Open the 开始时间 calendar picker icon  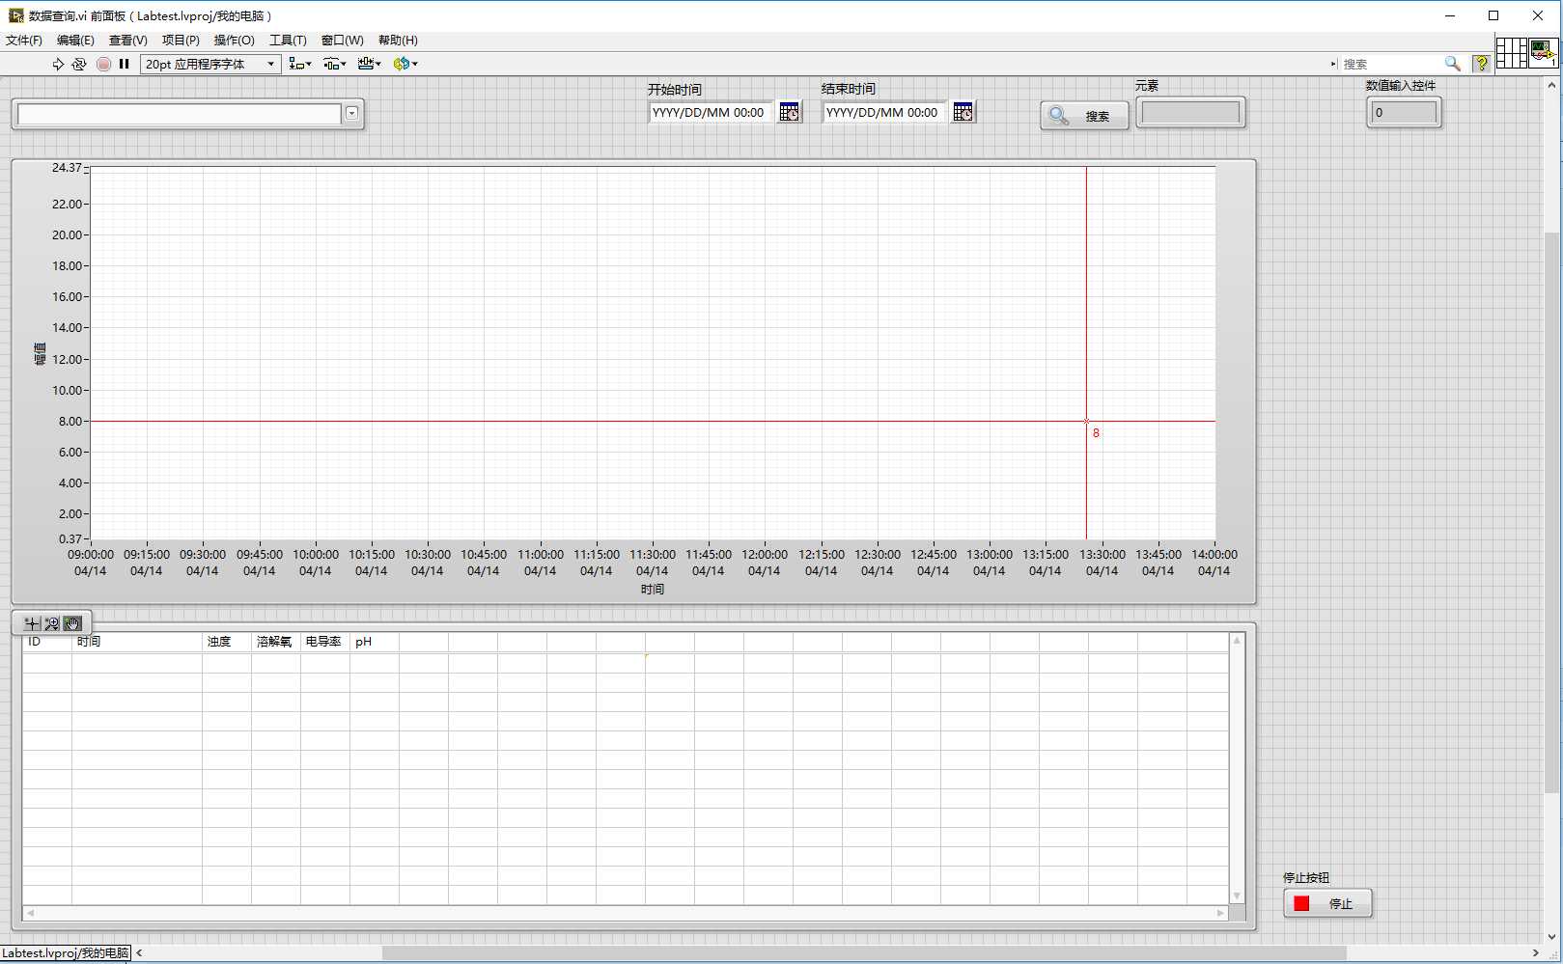click(x=790, y=112)
